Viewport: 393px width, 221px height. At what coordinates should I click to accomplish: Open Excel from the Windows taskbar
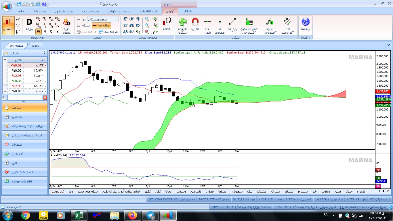pyautogui.click(x=79, y=215)
